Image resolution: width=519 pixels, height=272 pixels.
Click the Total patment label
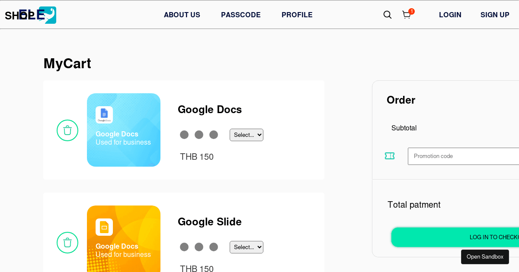(x=414, y=205)
